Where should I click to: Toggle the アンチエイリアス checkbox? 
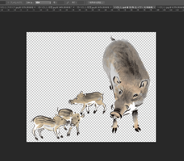tap(8, 2)
